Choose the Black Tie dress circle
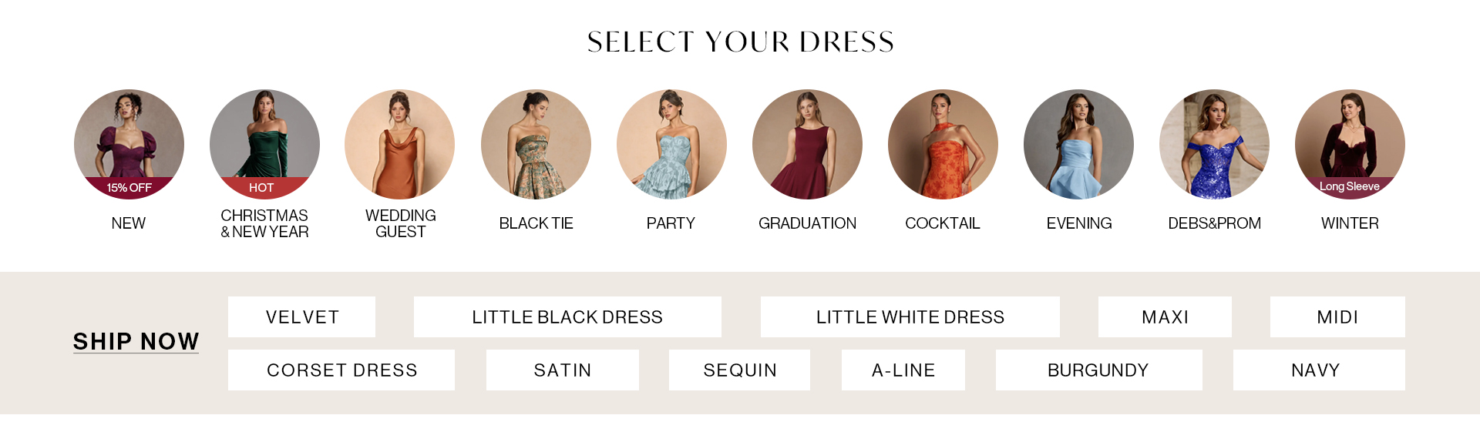 [536, 145]
